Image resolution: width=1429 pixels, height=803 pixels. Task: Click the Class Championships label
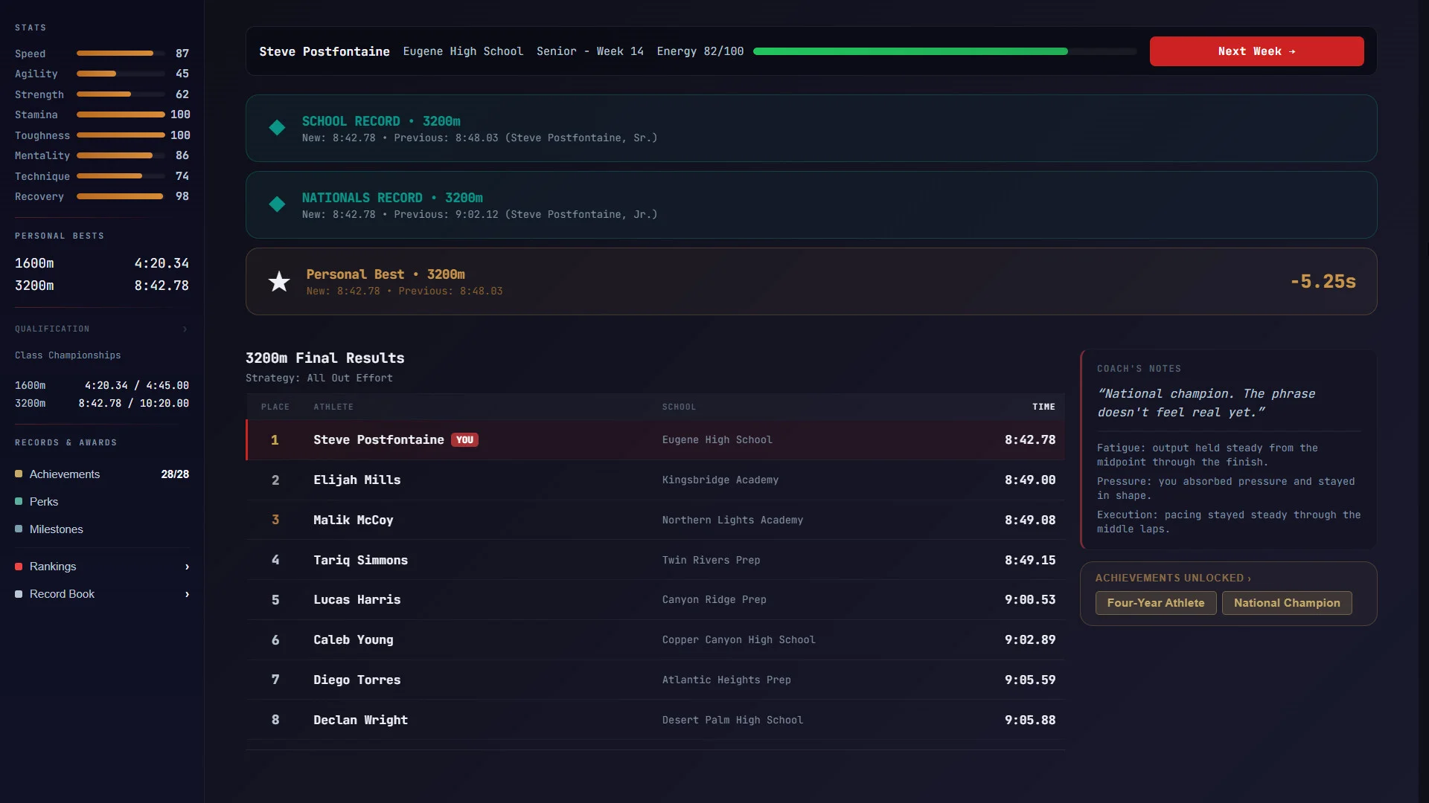point(68,355)
